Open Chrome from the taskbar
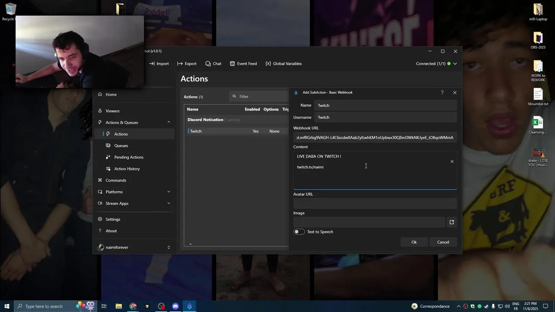555x312 pixels. point(133,306)
